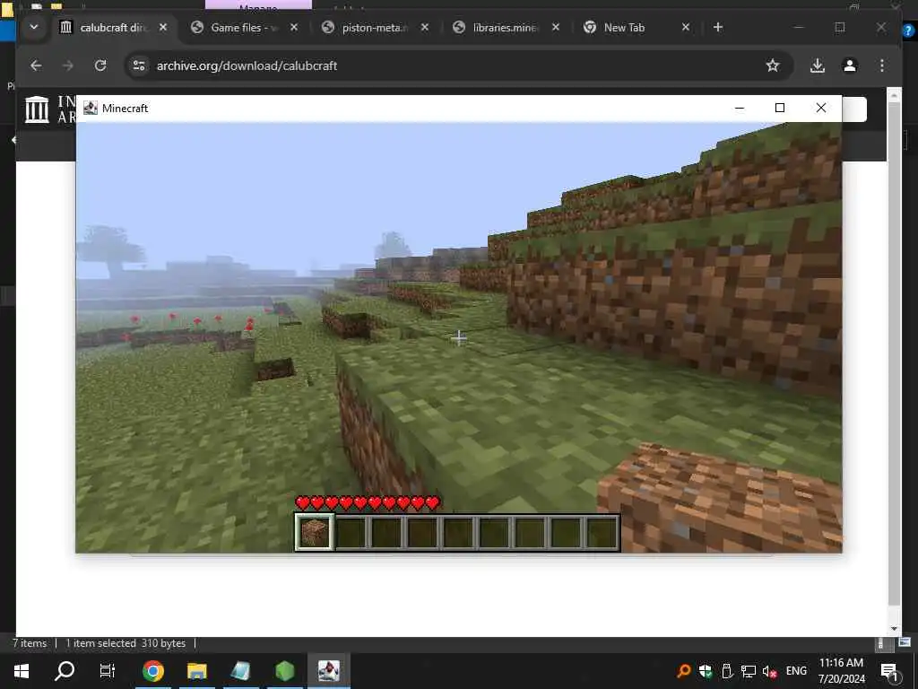Click Internet Archive logo

(x=37, y=109)
